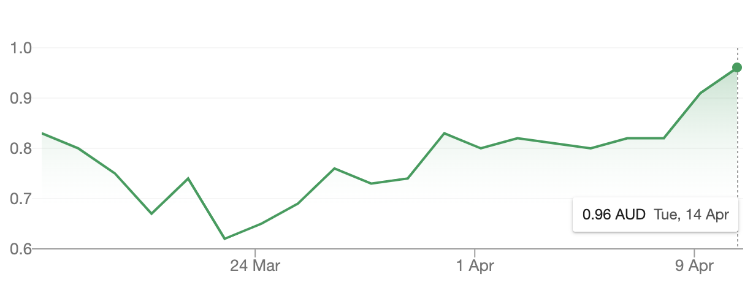Click the 0.9 y-axis label
The height and width of the screenshot is (293, 753).
point(21,98)
